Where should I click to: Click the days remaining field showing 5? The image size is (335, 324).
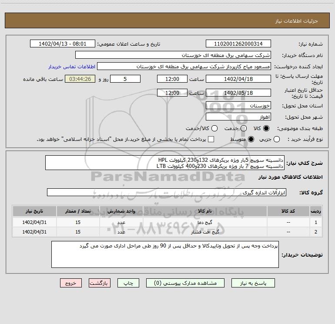(125, 79)
